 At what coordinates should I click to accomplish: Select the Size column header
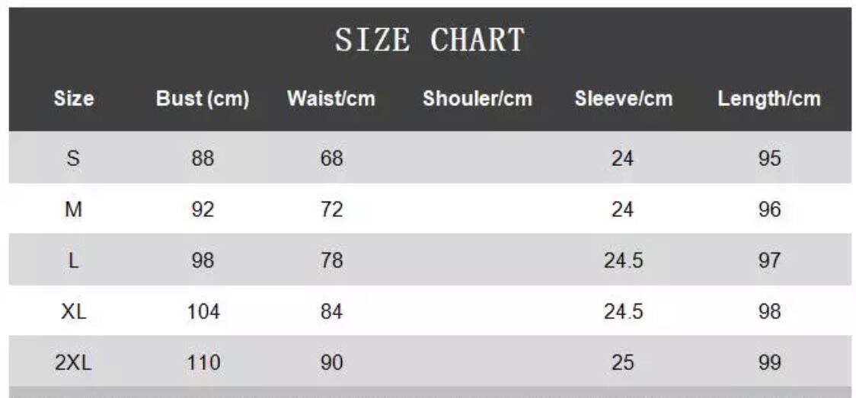[74, 99]
